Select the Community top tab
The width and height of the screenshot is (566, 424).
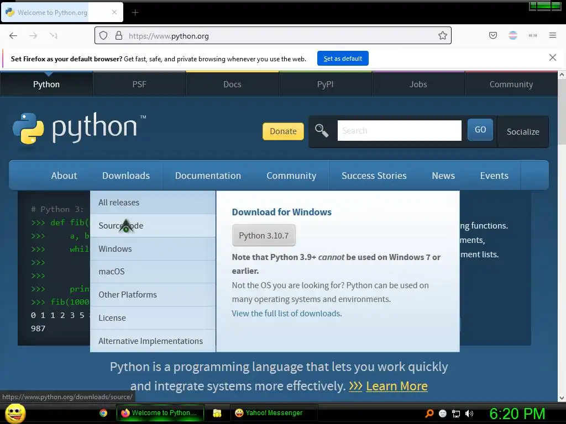511,84
